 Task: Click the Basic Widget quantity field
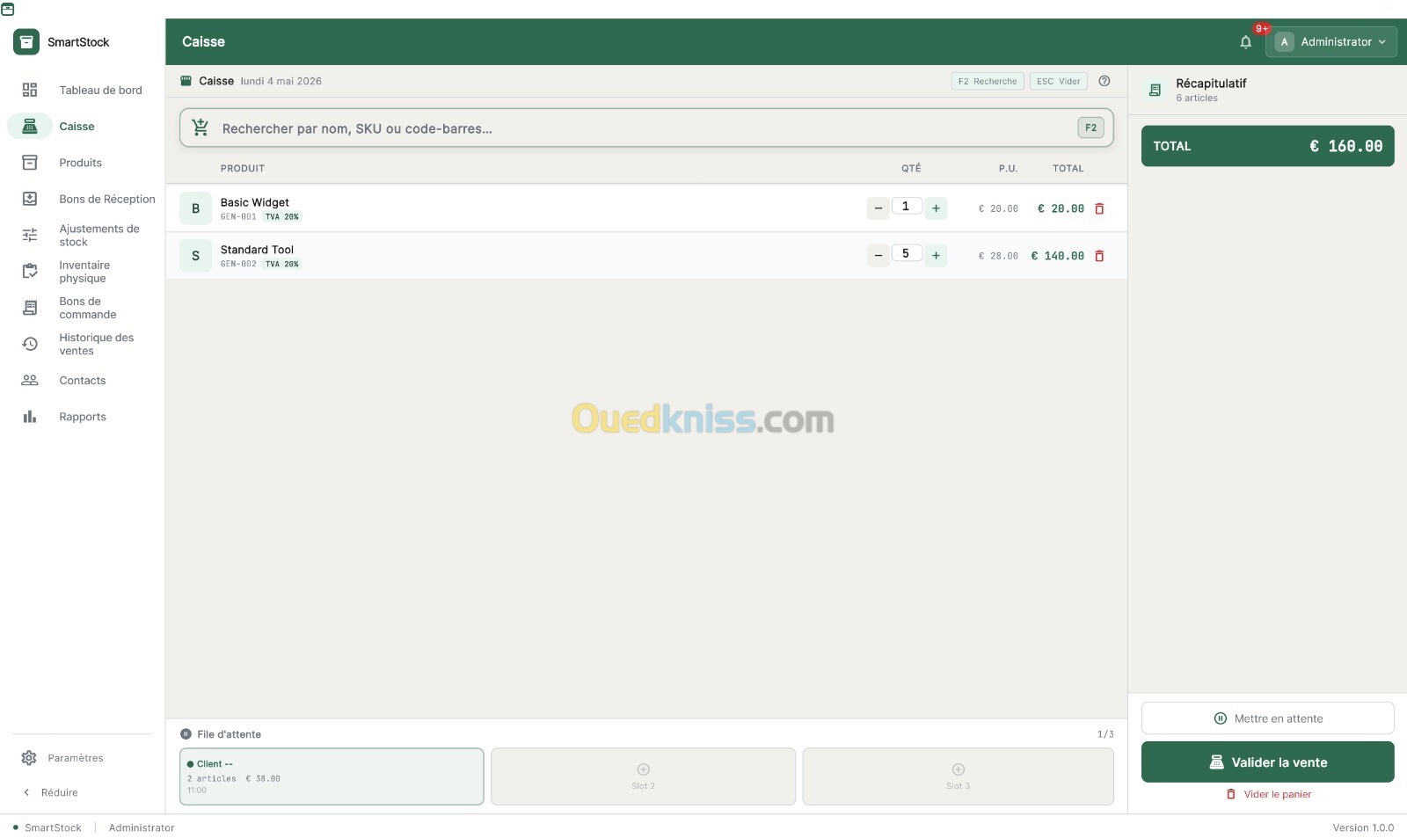(906, 207)
